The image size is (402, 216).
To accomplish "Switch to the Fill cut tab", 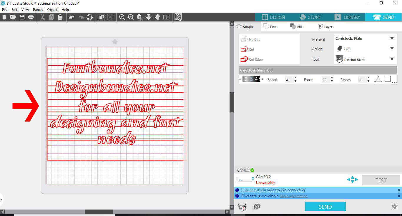I will coord(296,26).
